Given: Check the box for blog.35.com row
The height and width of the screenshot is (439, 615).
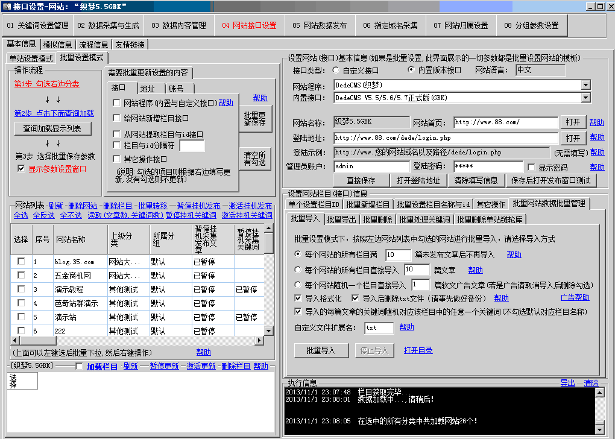Looking at the screenshot, I should (21, 261).
